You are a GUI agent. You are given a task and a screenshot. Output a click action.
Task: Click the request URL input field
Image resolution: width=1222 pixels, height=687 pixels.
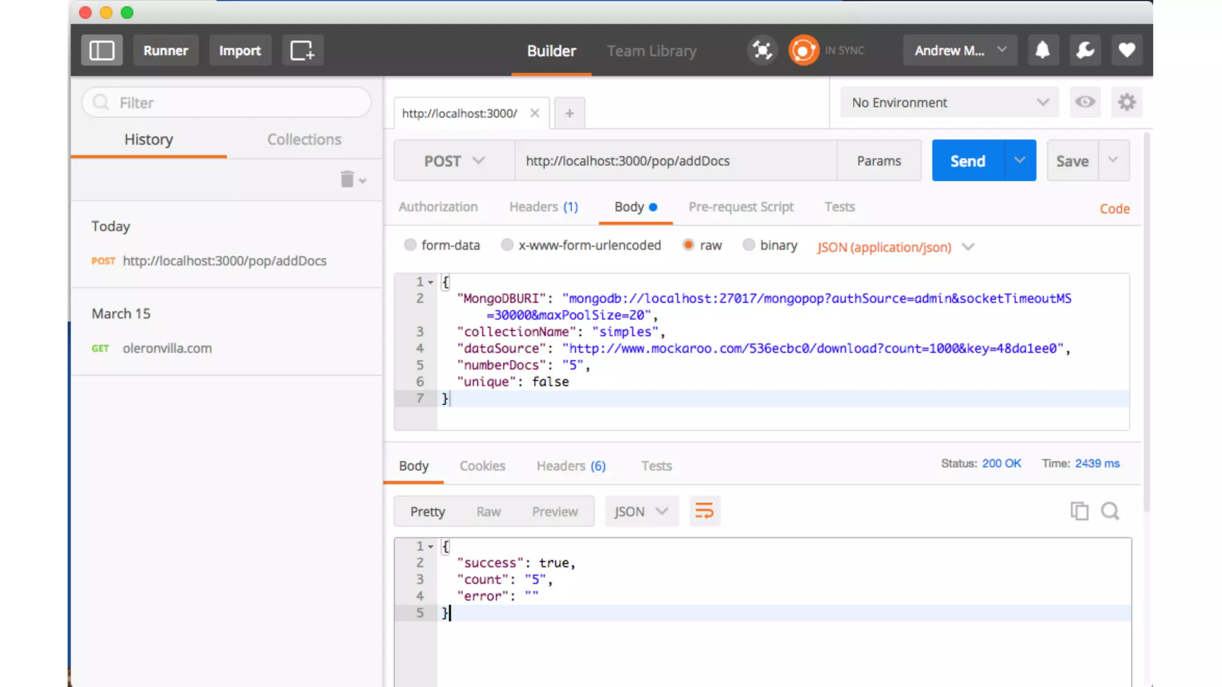point(674,161)
